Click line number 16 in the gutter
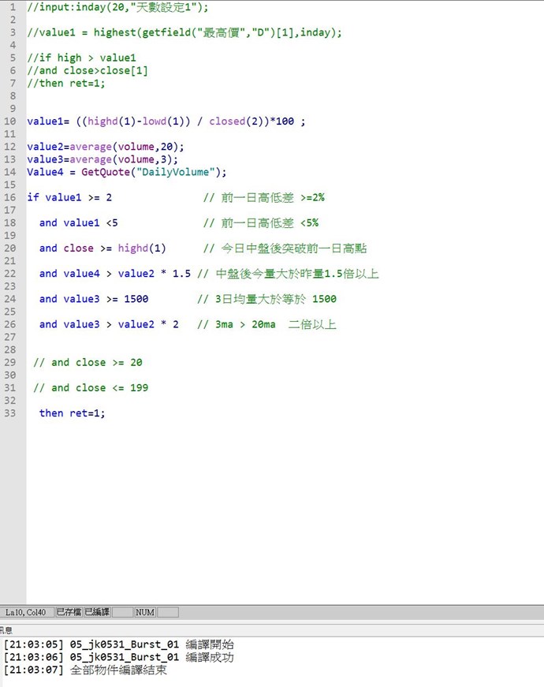Screen dimensions: 544x687 coord(10,197)
